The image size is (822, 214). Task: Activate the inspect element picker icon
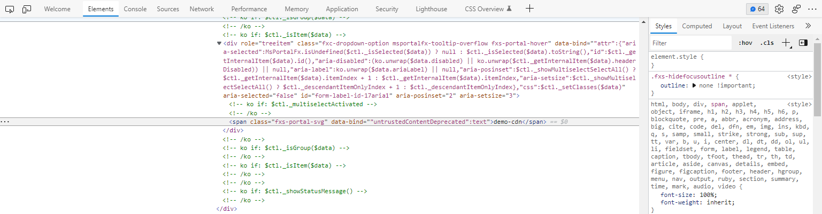[11, 9]
